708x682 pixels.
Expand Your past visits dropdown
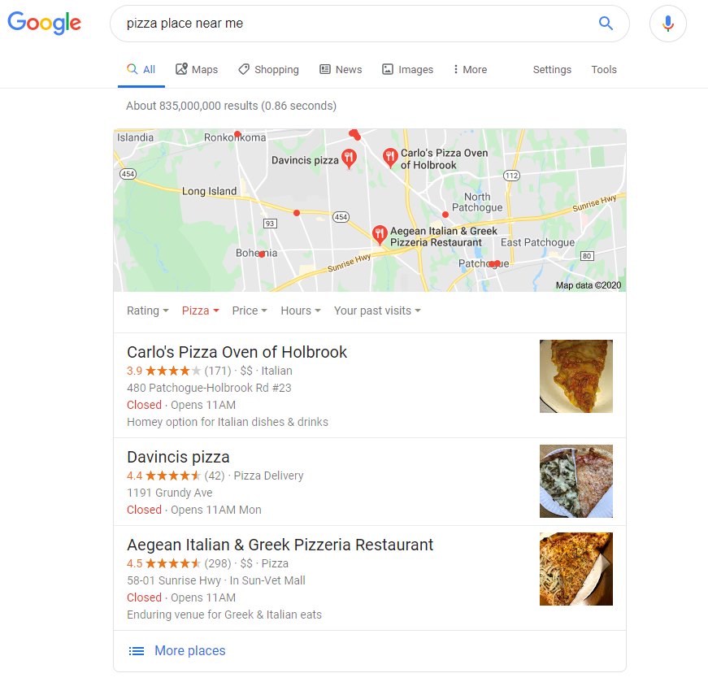click(x=377, y=311)
